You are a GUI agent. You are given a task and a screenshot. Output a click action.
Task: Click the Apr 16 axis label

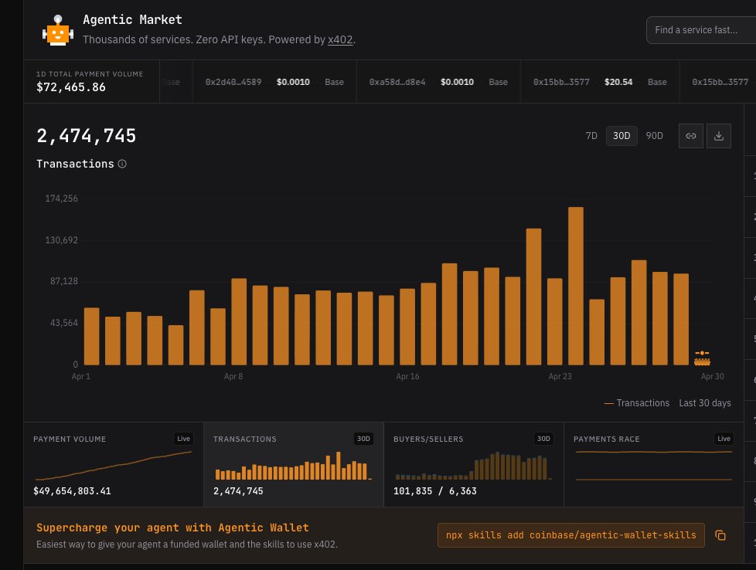[407, 376]
